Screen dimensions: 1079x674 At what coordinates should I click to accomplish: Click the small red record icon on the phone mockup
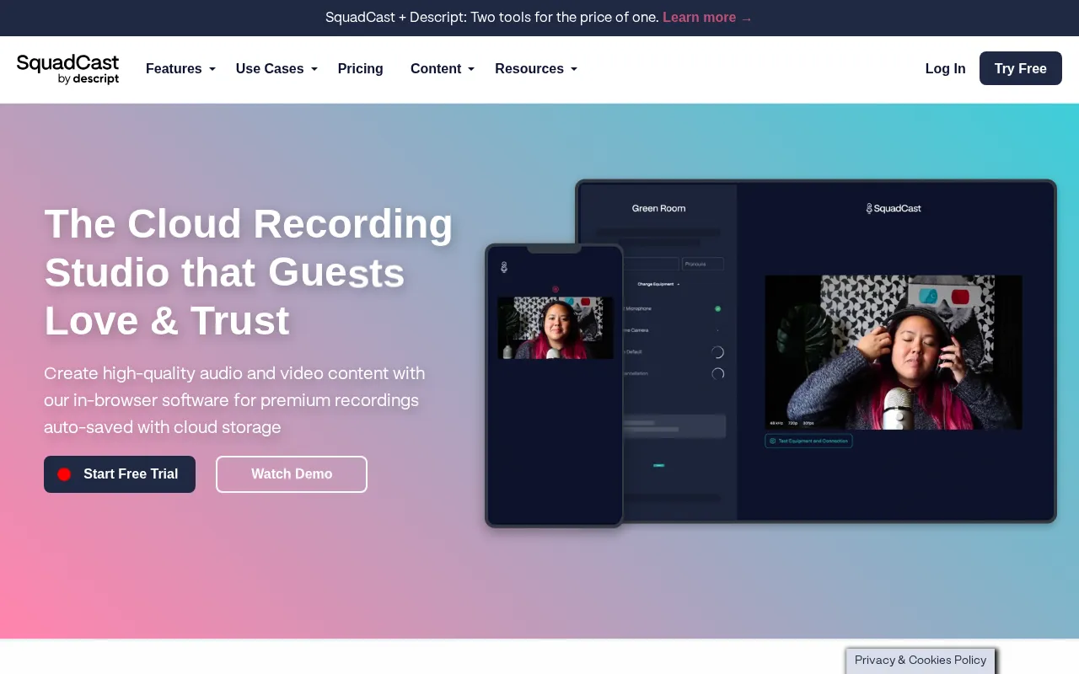pyautogui.click(x=556, y=289)
